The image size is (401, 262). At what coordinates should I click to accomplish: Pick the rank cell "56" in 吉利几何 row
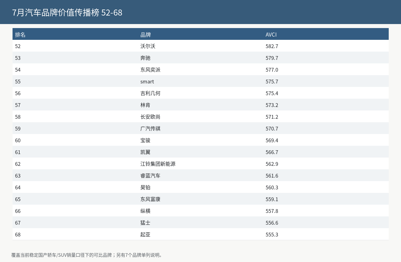tap(18, 93)
